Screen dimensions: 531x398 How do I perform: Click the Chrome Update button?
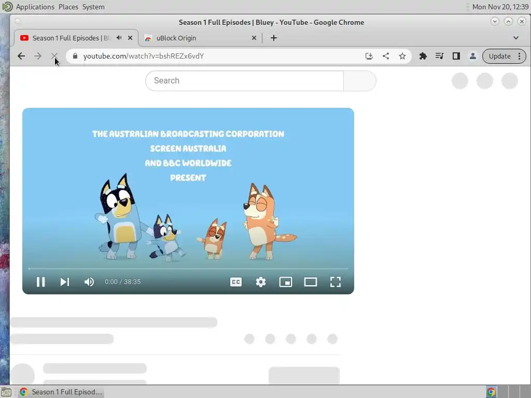pos(499,56)
